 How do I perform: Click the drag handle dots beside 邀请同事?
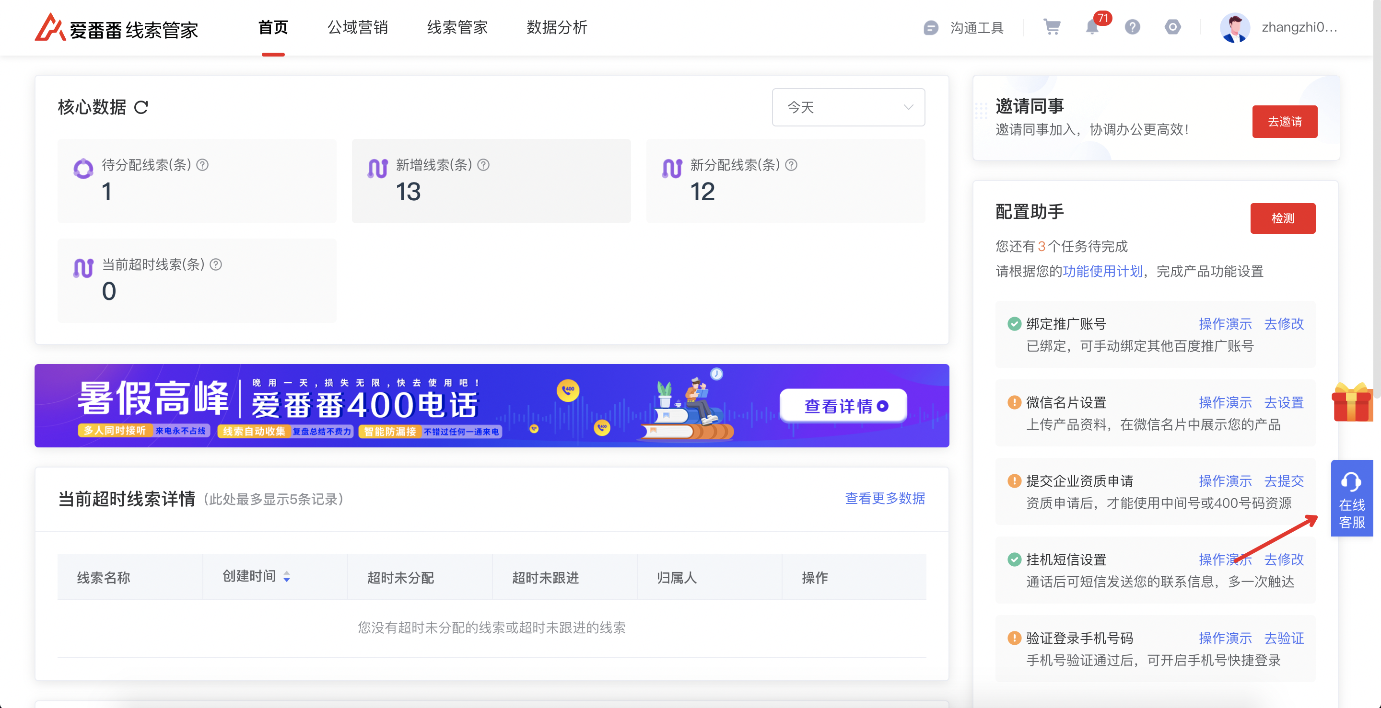coord(981,110)
